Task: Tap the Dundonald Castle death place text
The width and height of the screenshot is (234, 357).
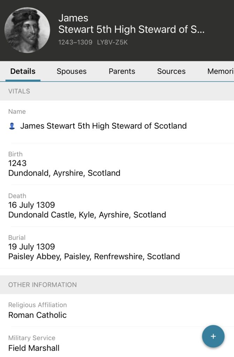Action: 87,215
